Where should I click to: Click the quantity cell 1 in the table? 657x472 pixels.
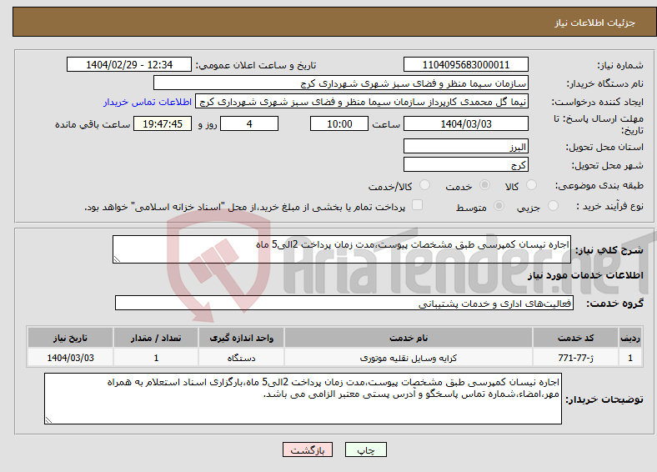[x=156, y=358]
